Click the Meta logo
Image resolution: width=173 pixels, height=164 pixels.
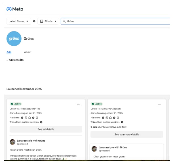[15, 9]
